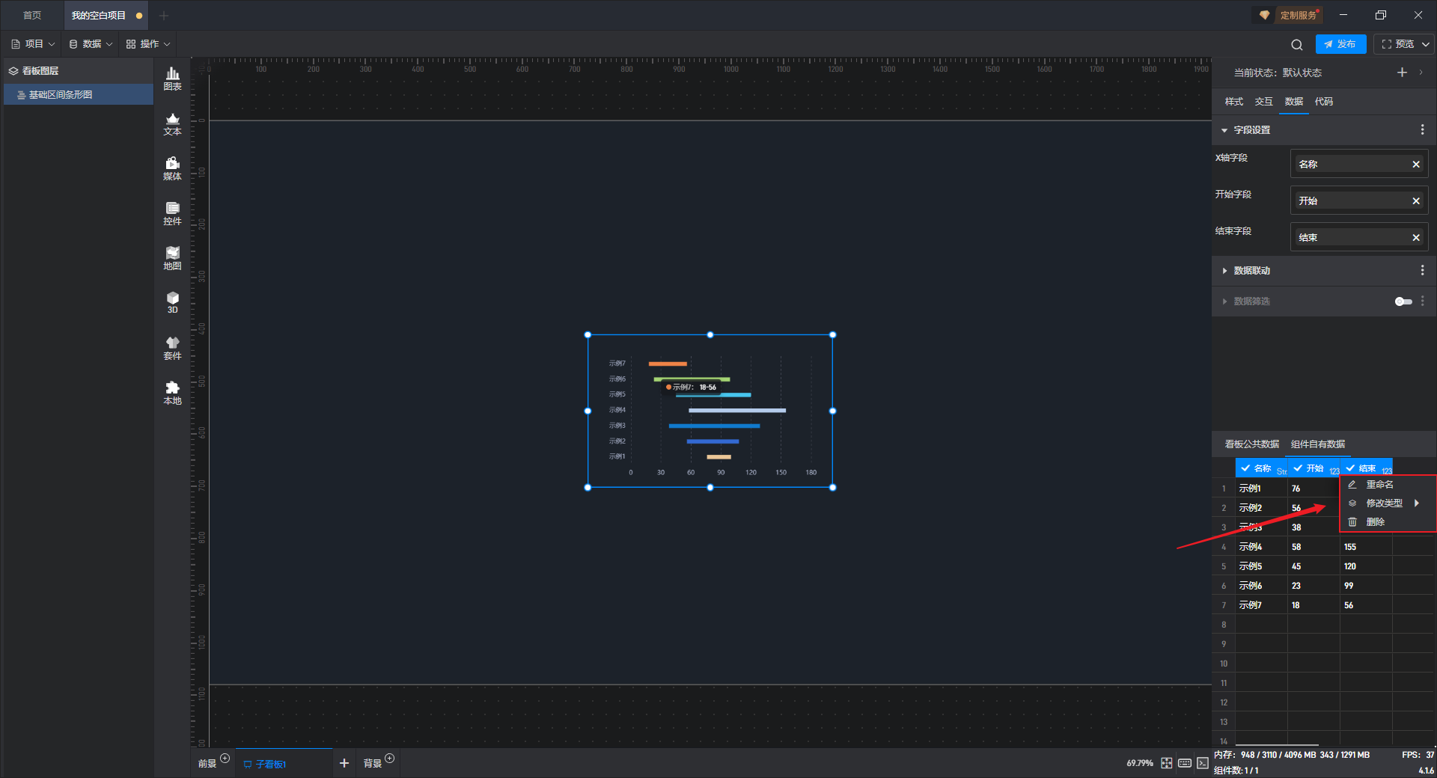Viewport: 1437px width, 778px height.
Task: Open the 文本 text components panel
Action: (x=172, y=123)
